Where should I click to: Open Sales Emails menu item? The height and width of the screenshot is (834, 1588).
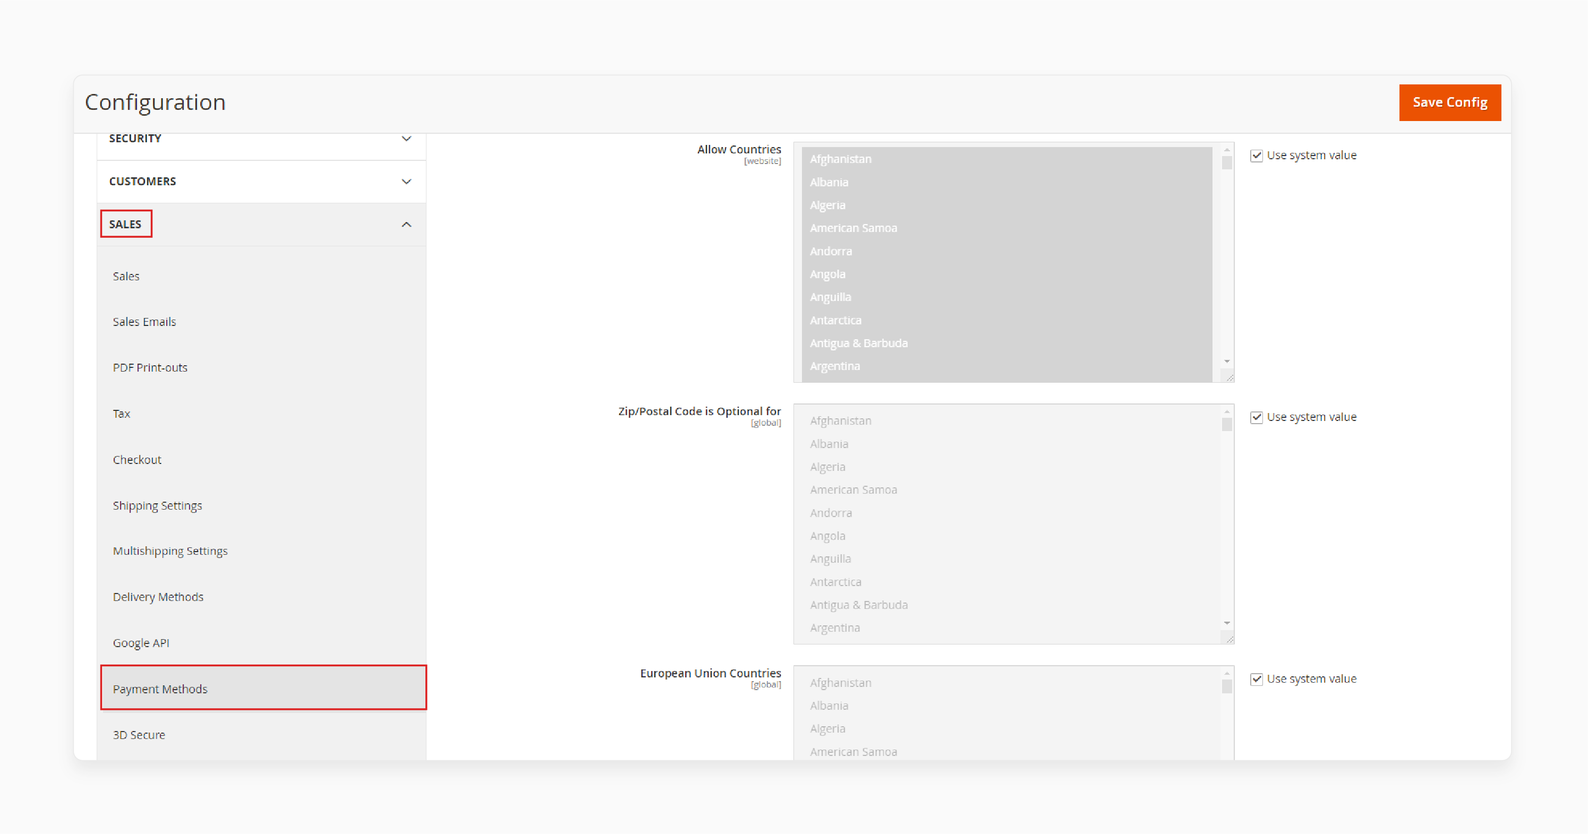(143, 321)
